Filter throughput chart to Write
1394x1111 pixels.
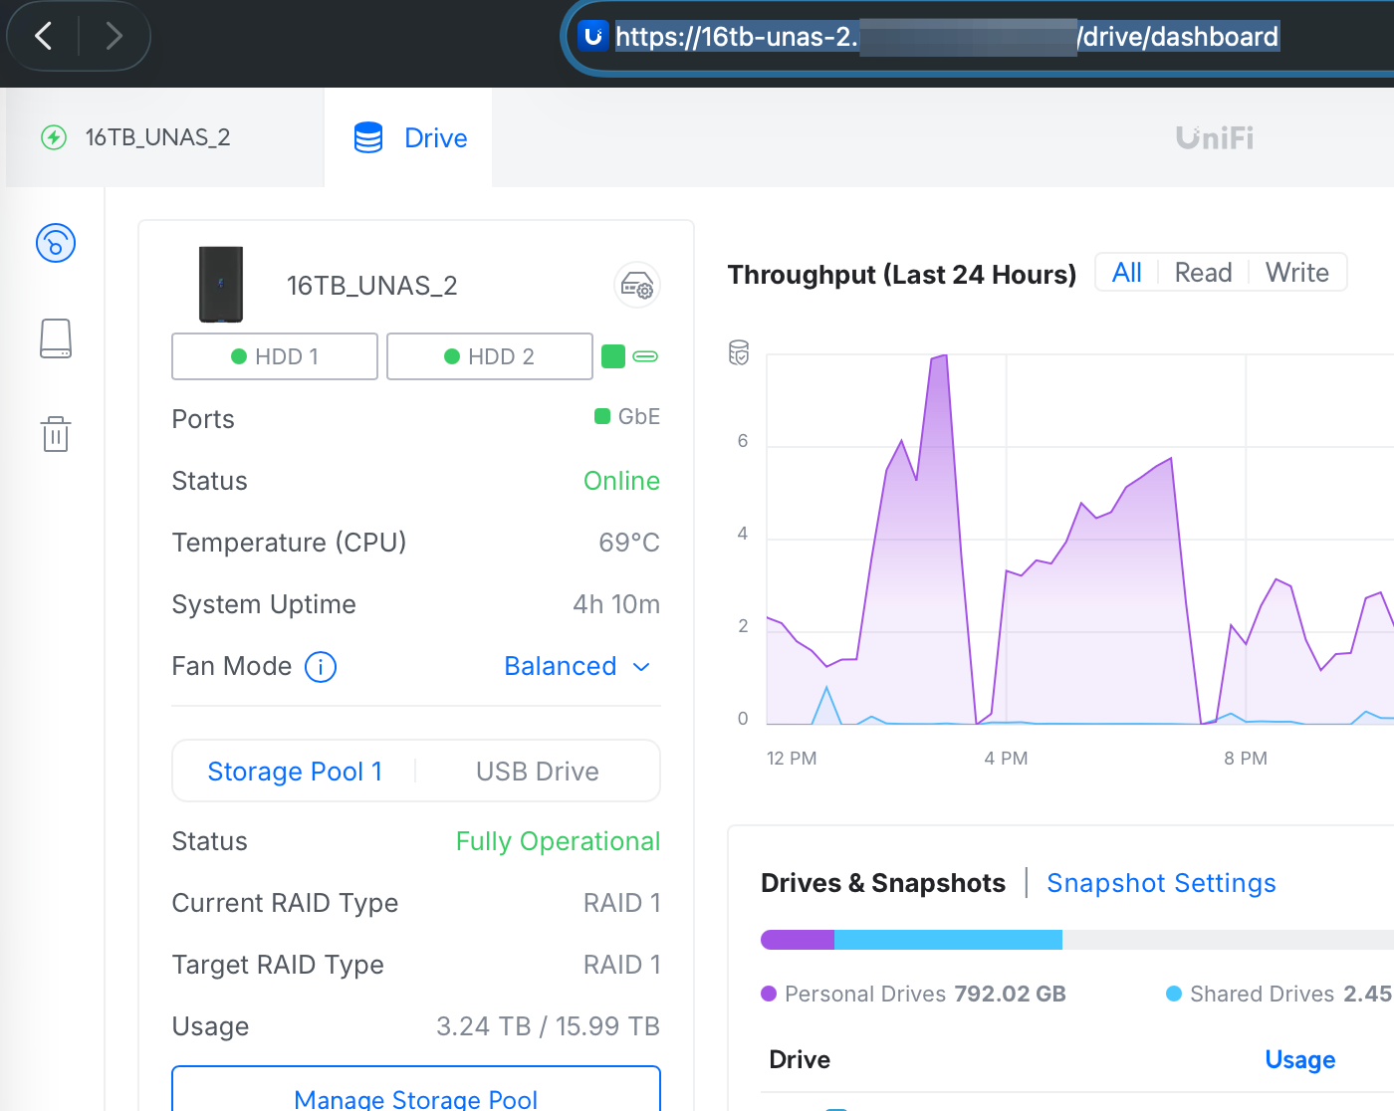(1296, 273)
